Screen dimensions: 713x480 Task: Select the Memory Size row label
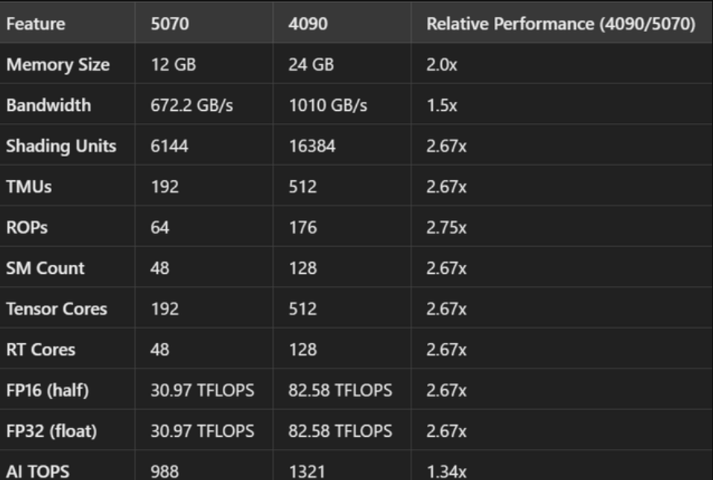(58, 65)
